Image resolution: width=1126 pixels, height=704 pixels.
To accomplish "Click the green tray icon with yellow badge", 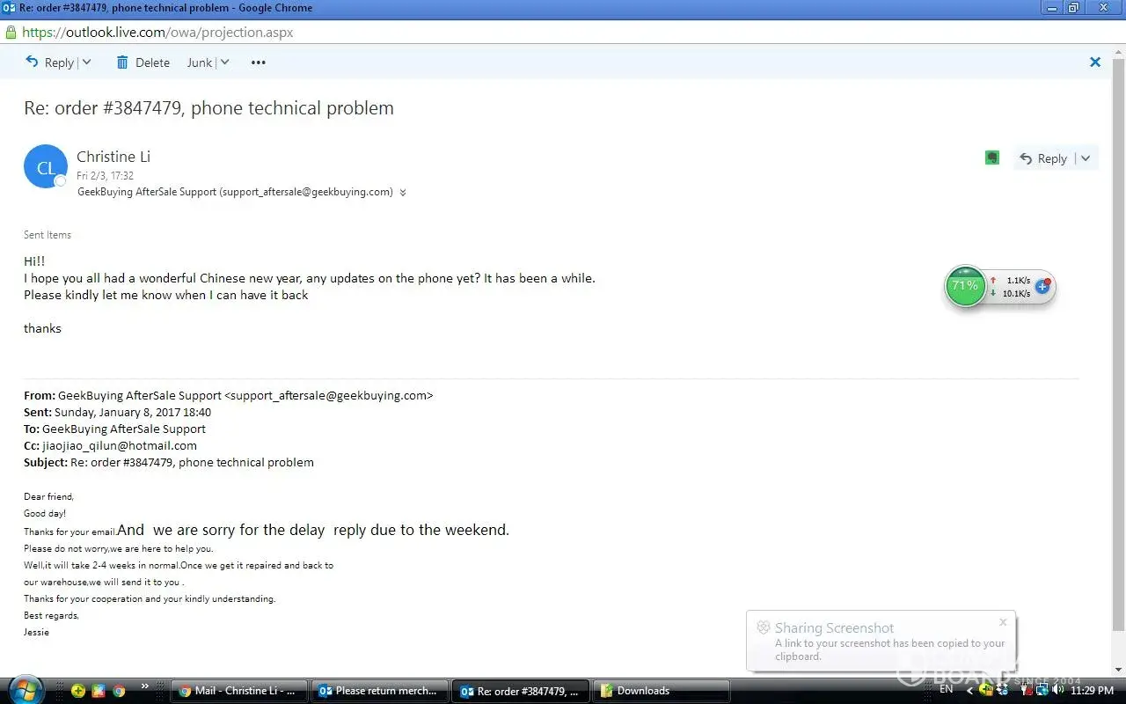I will pos(986,690).
